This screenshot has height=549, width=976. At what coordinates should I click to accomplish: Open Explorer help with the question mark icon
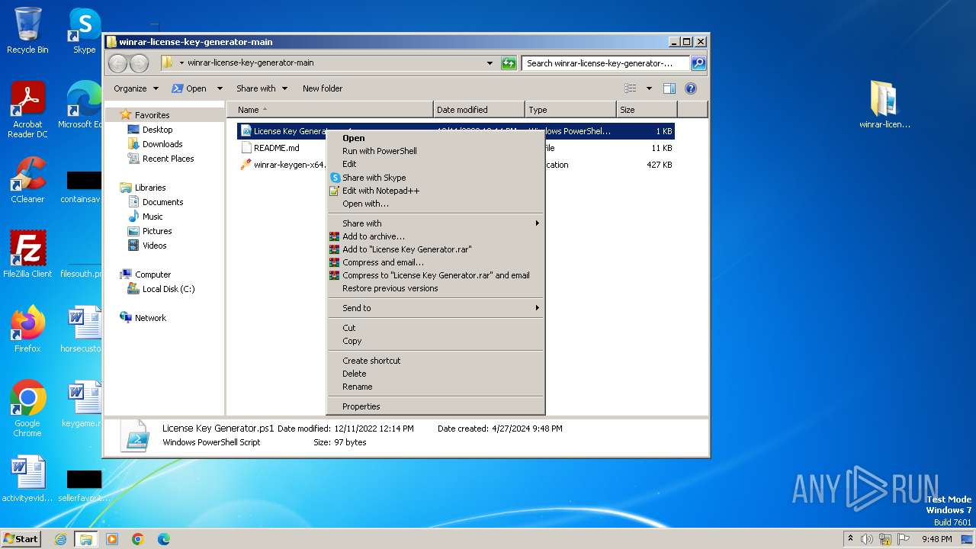tap(691, 88)
